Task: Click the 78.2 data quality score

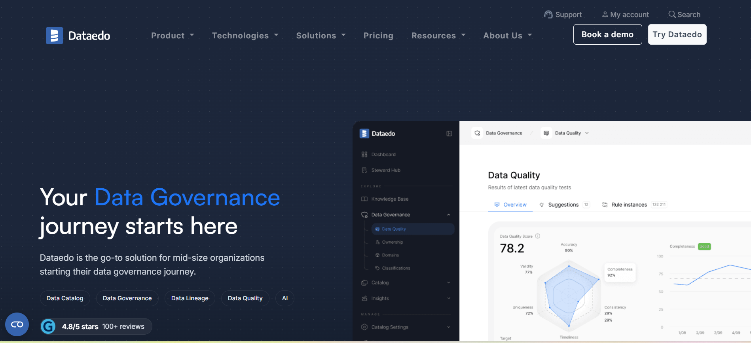Action: coord(512,248)
